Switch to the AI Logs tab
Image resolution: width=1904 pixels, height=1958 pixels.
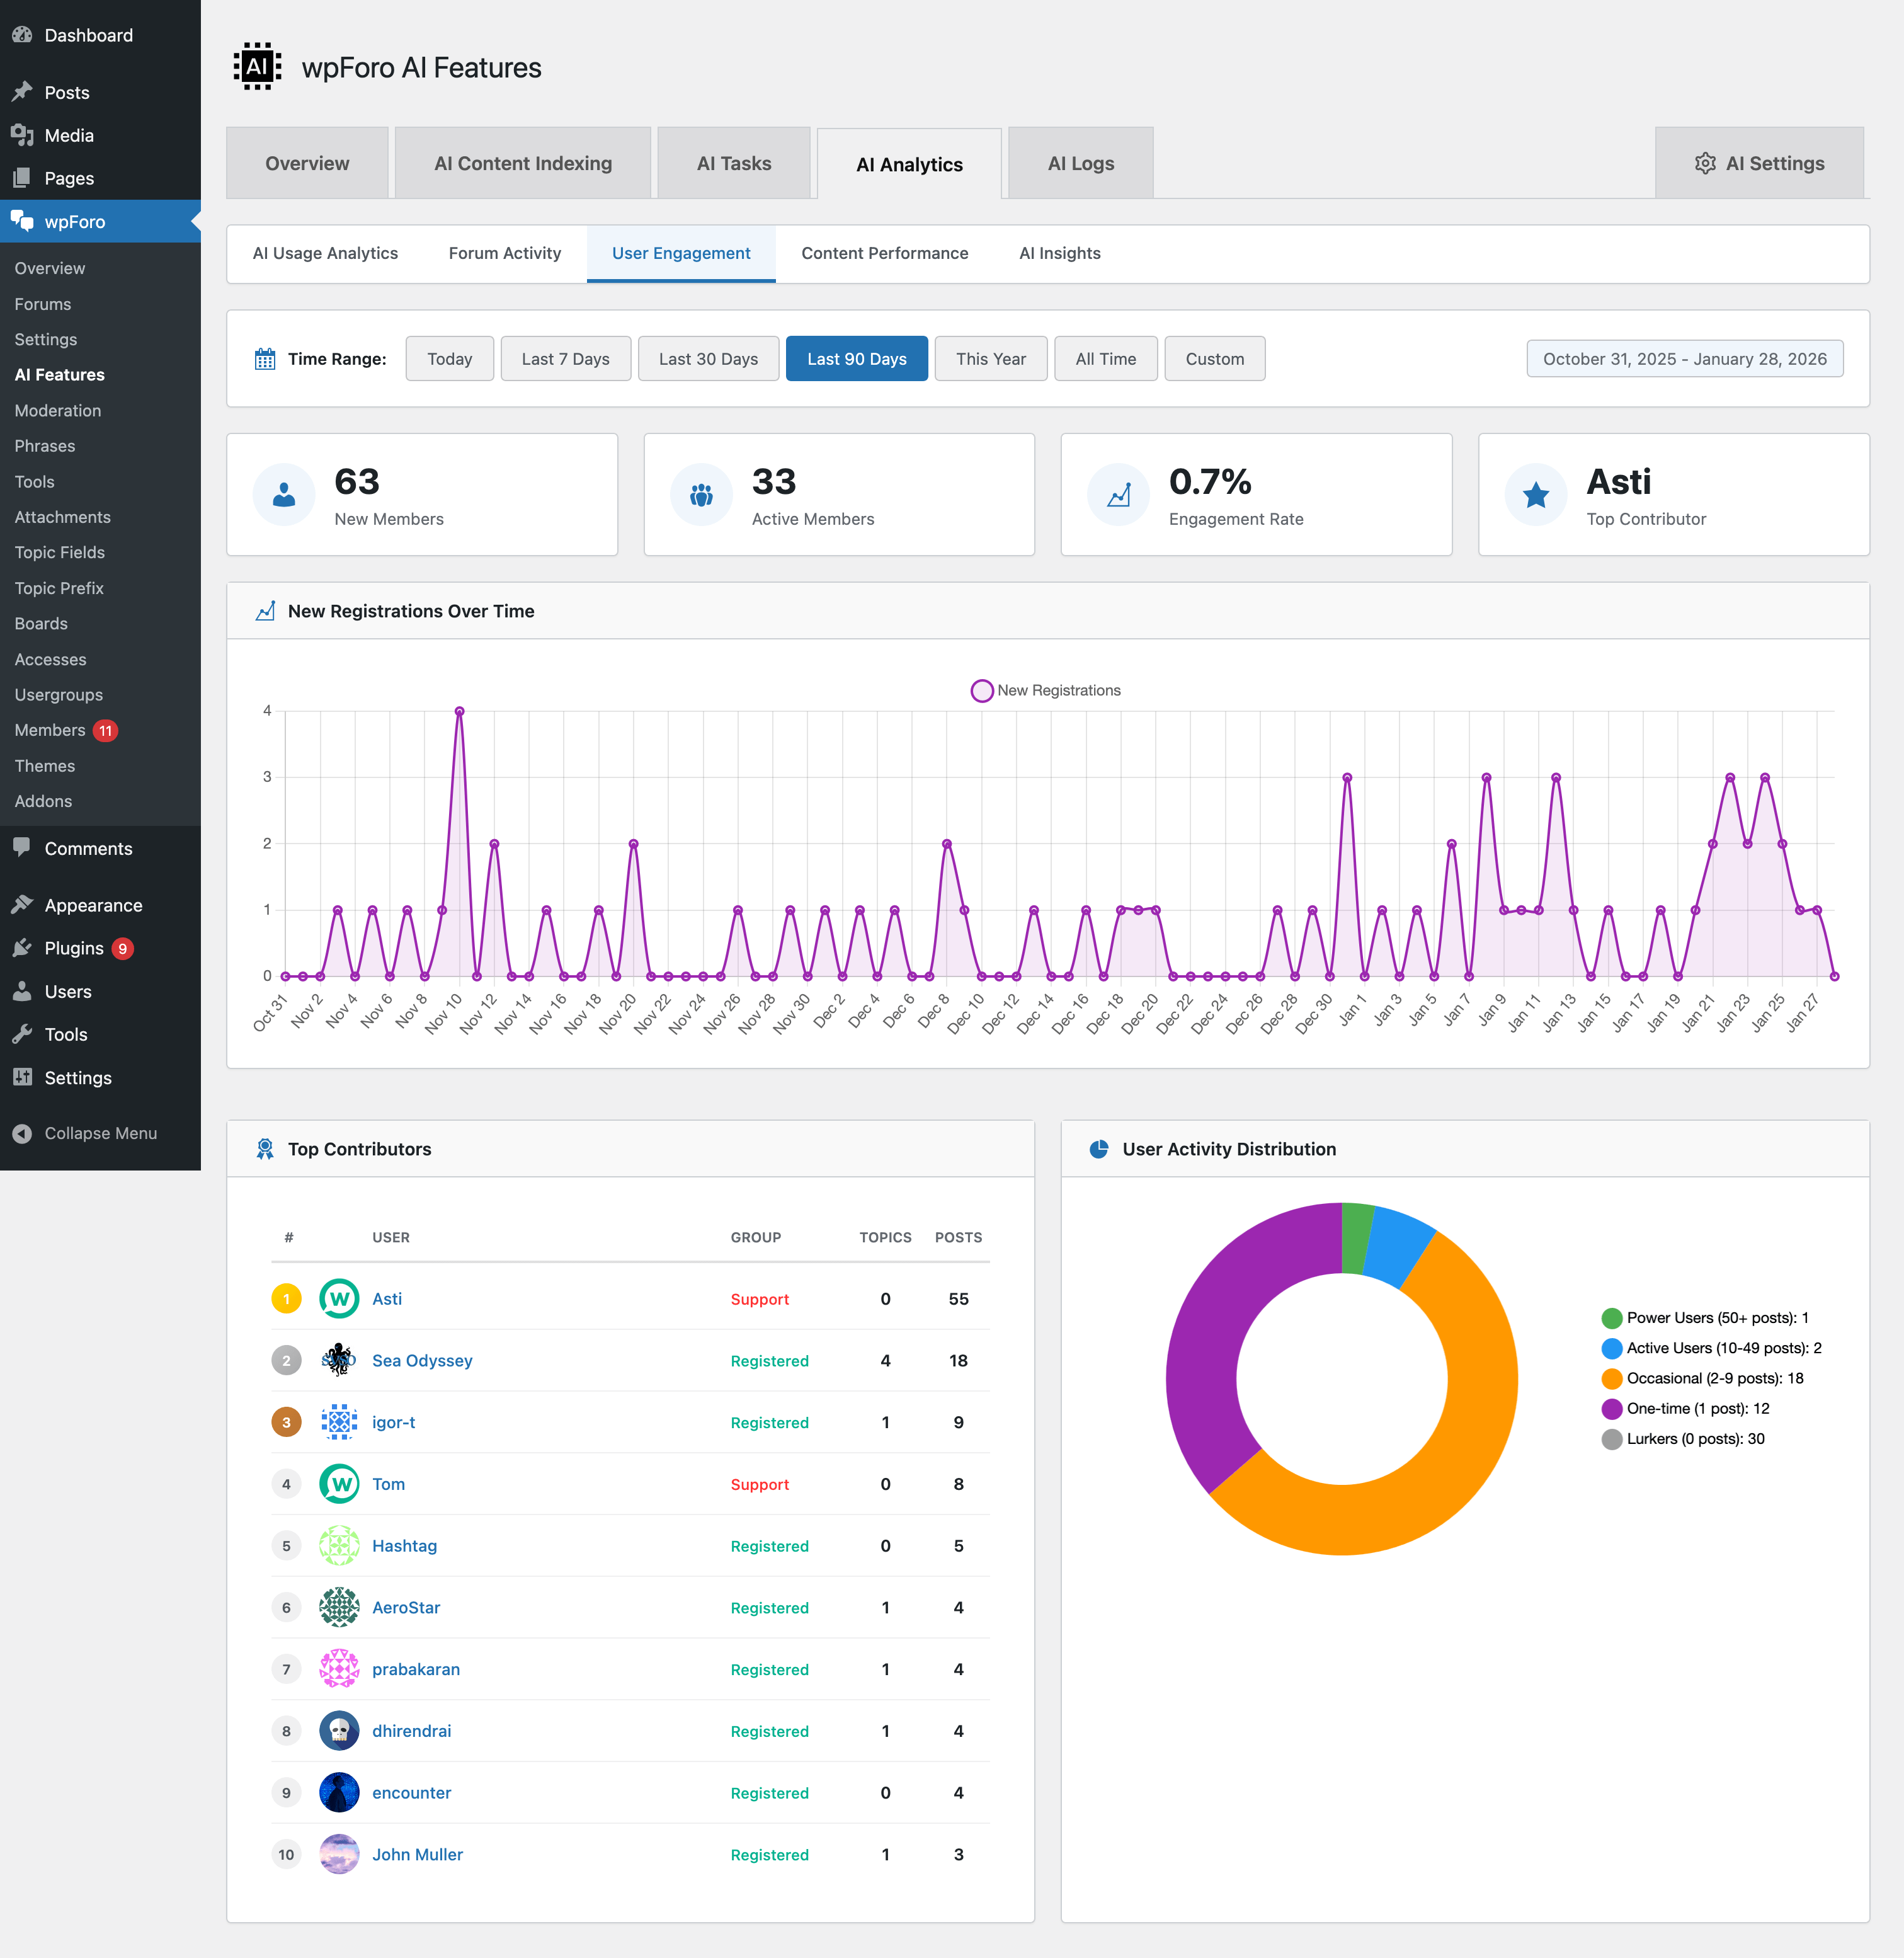point(1080,163)
